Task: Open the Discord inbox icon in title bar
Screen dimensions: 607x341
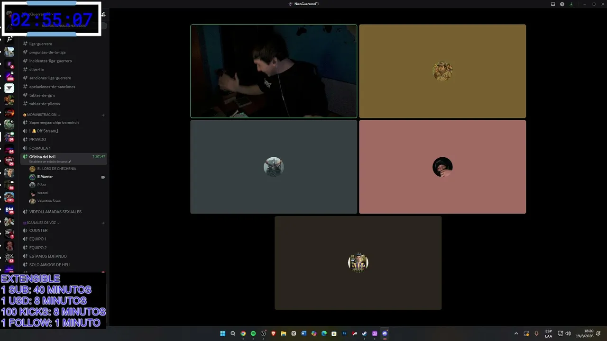Action: tap(553, 4)
